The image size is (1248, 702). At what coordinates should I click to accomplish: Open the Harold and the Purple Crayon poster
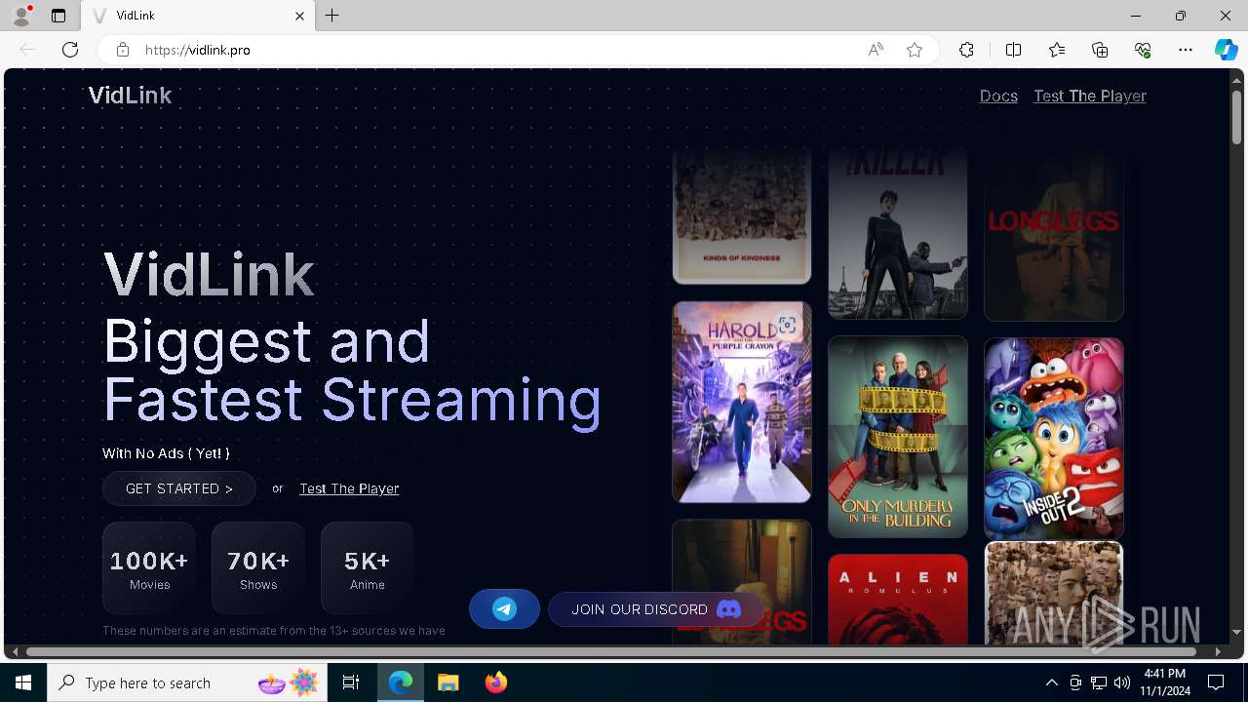[x=742, y=402]
